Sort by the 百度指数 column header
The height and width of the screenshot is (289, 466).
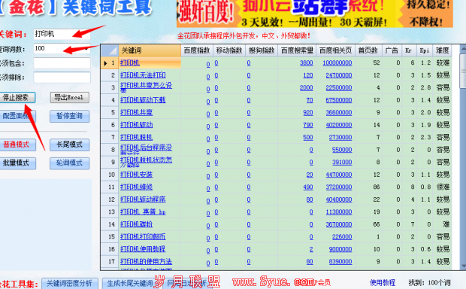pos(197,50)
